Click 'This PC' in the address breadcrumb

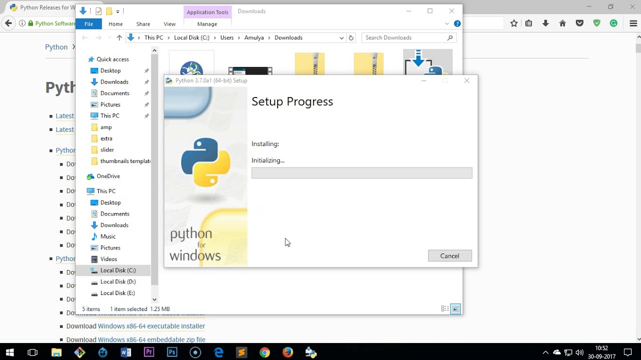pos(154,37)
